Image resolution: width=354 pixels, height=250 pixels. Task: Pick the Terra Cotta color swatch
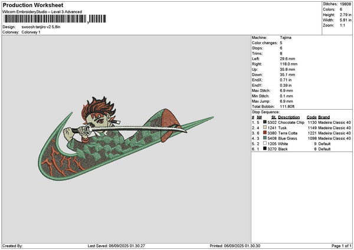265,133
